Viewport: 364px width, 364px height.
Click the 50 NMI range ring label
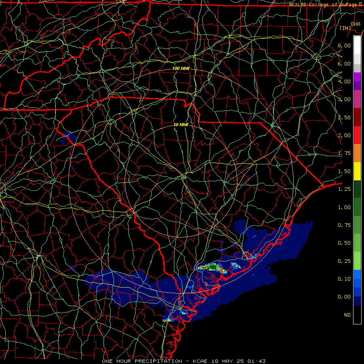(x=181, y=125)
